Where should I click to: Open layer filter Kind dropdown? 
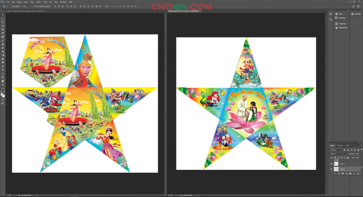[336, 150]
